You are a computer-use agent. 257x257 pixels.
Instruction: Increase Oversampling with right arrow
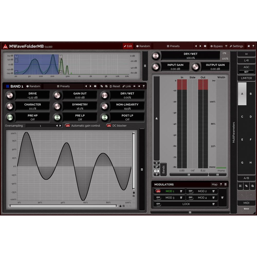point(60,126)
